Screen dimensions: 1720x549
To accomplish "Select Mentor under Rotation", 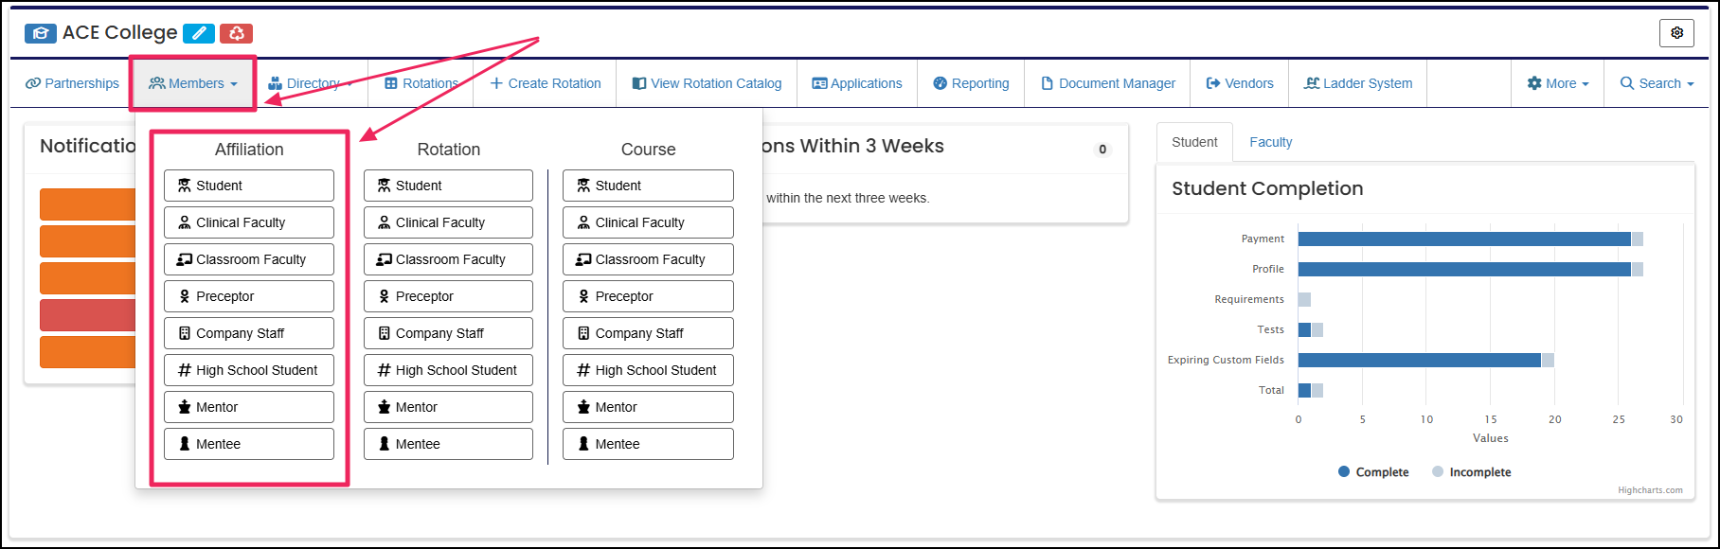I will coord(448,407).
